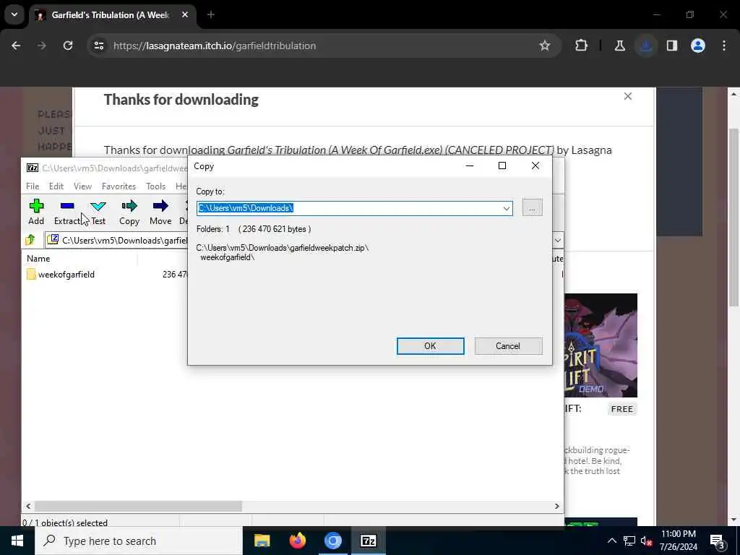
Task: Open the Chrome downloads icon
Action: coord(645,46)
